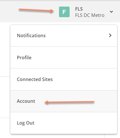Screen dimensions: 120x138
Task: Open the Notifications menu item
Action: (x=64, y=36)
